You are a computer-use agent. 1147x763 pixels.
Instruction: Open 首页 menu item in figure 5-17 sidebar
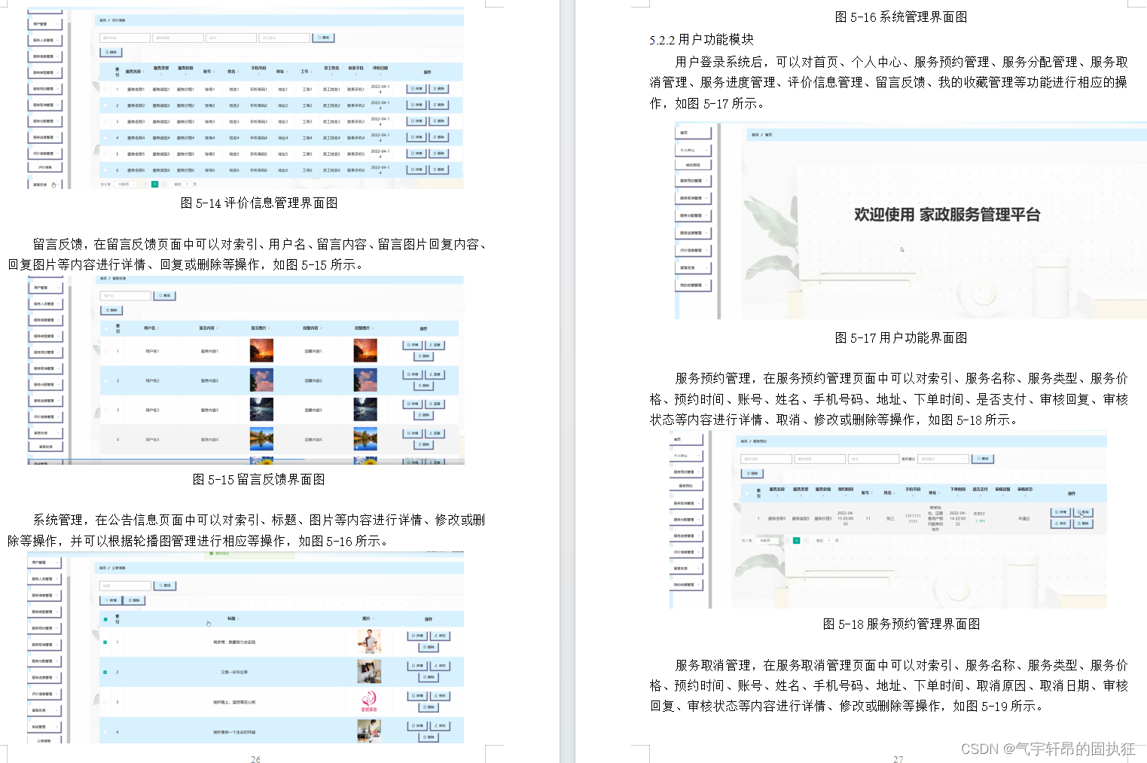(694, 133)
